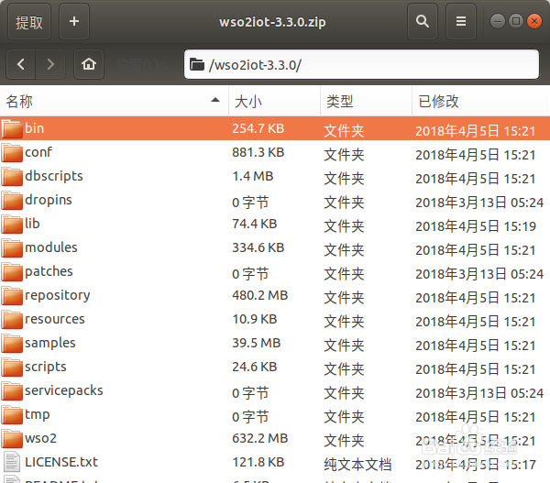The width and height of the screenshot is (550, 483).
Task: Click the 632.2 MB size value
Action: (260, 438)
